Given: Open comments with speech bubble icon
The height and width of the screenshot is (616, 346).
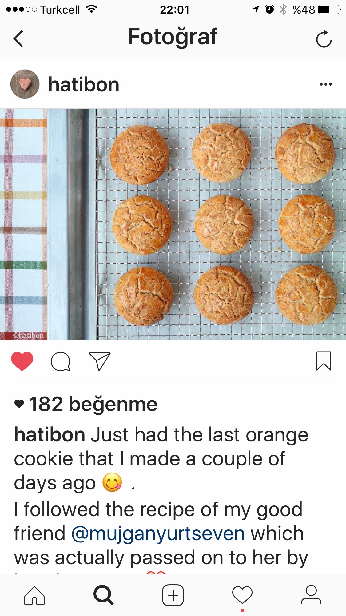Looking at the screenshot, I should pos(61,361).
